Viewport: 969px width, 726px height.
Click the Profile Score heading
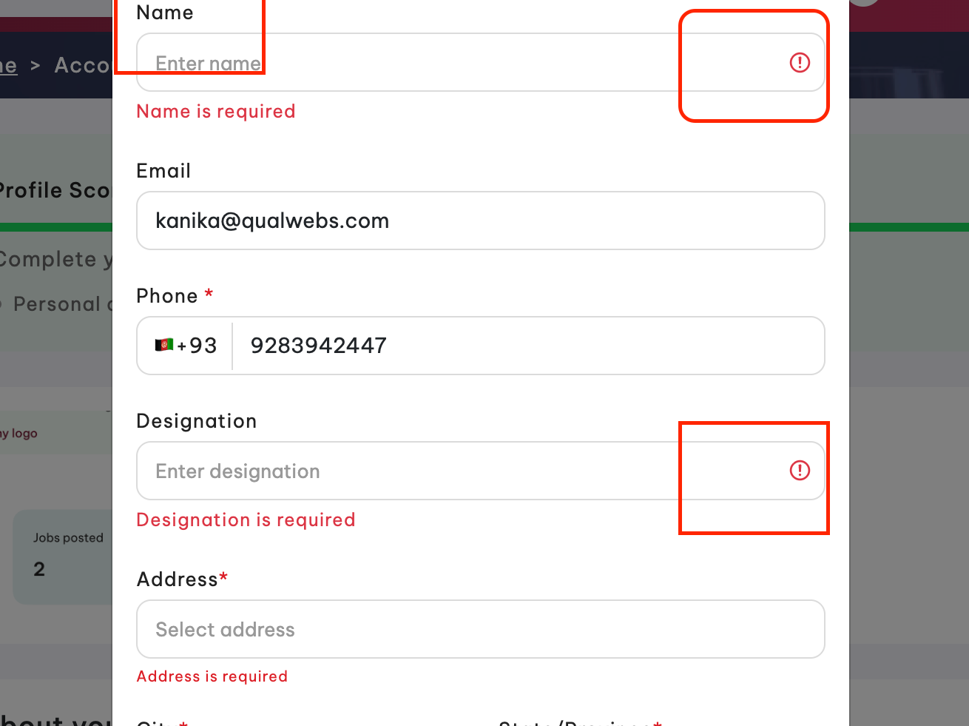pyautogui.click(x=54, y=191)
